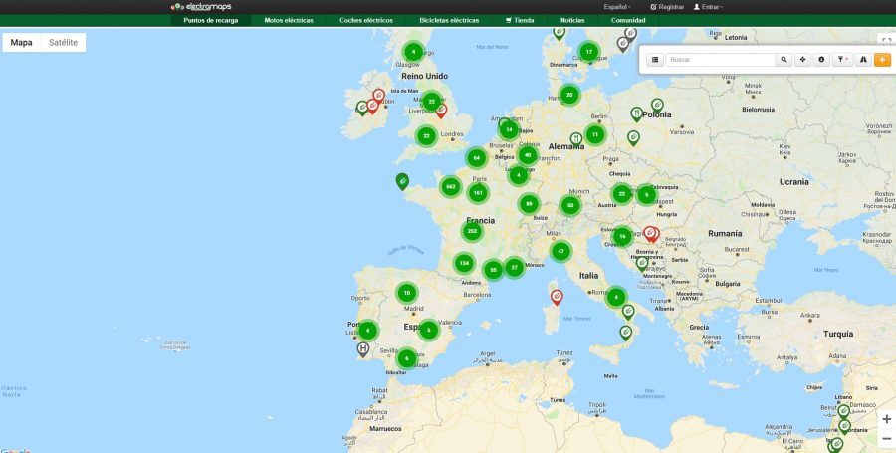This screenshot has width=896, height=453.
Task: Expand the 22 cluster in Austria
Action: coord(621,194)
